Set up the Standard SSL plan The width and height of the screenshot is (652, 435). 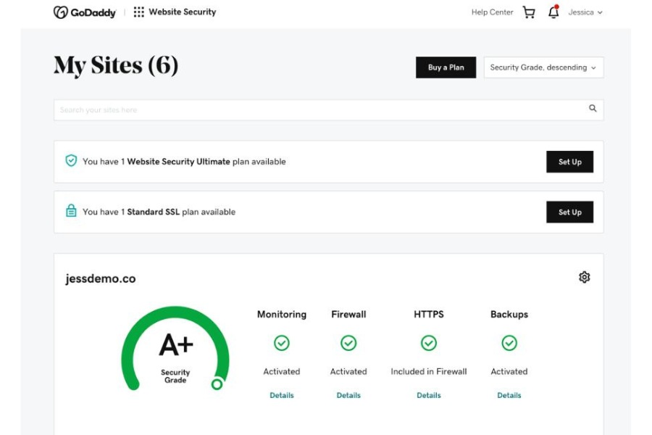point(569,212)
